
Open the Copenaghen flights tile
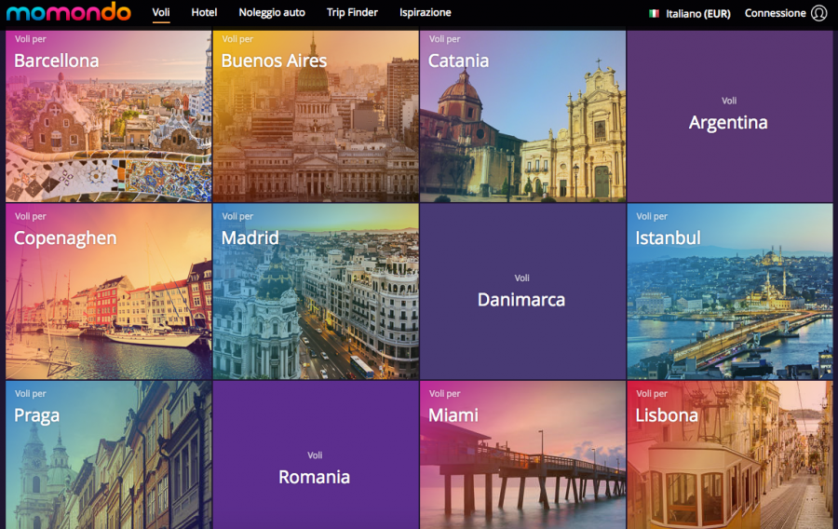coord(109,292)
